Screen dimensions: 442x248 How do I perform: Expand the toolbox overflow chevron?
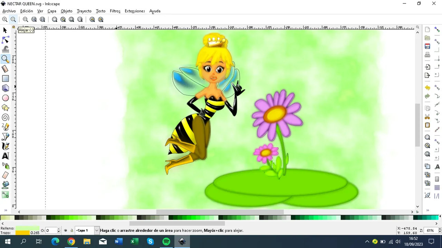(x=6, y=210)
